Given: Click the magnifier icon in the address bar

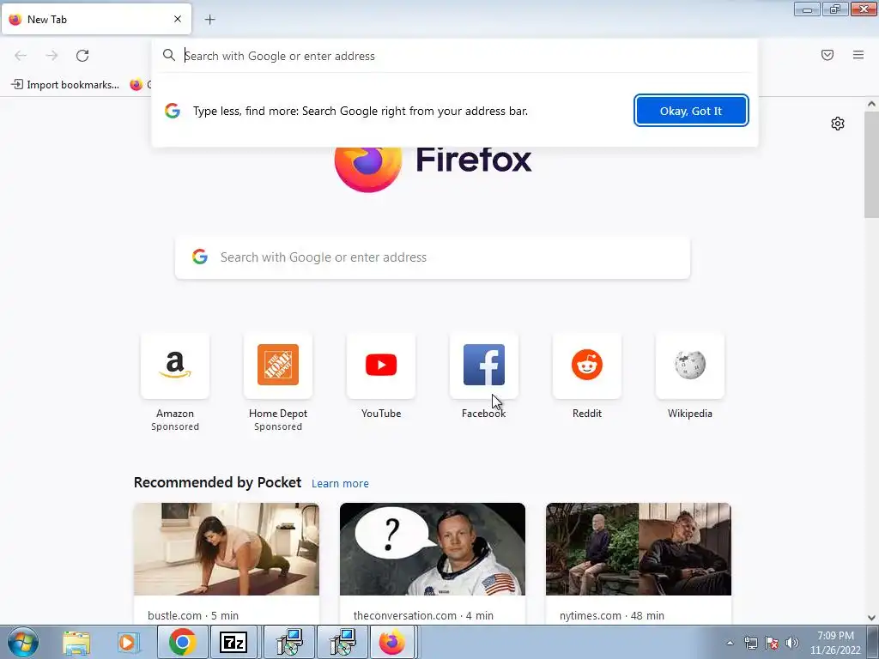Looking at the screenshot, I should (x=169, y=55).
